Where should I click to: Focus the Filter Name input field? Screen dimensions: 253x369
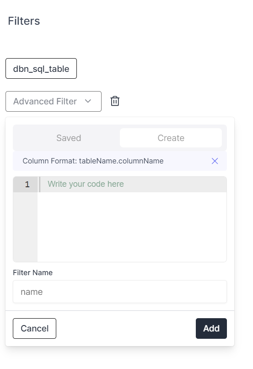tap(120, 292)
